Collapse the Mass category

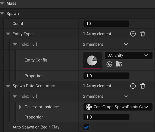tap(2, 3)
